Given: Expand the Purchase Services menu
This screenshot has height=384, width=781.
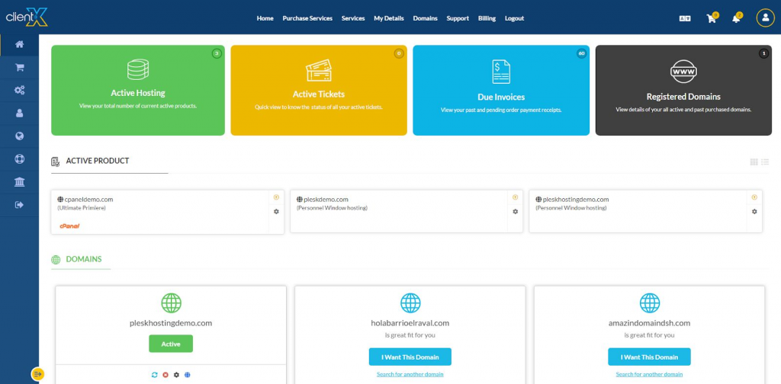Looking at the screenshot, I should [x=307, y=18].
